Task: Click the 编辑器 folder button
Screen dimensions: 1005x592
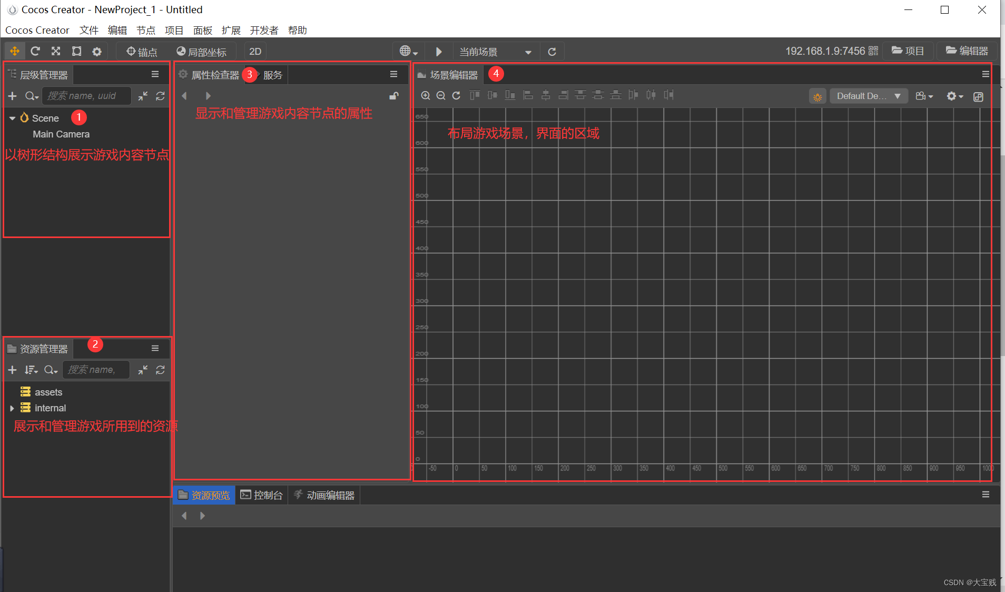Action: 967,51
